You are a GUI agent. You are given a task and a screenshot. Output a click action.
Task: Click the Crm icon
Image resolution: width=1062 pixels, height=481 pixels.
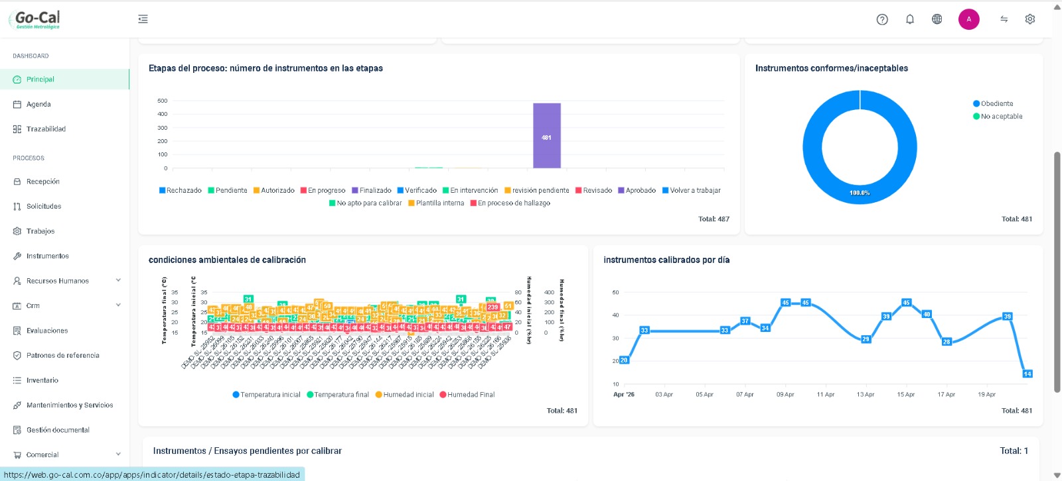(x=17, y=306)
